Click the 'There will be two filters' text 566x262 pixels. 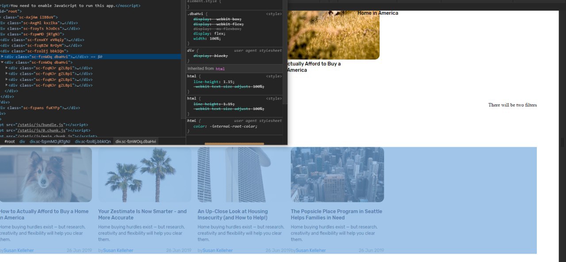pos(512,105)
